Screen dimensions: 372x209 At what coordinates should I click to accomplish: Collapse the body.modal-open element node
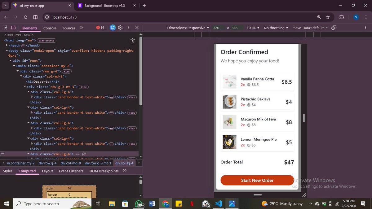click(7, 50)
